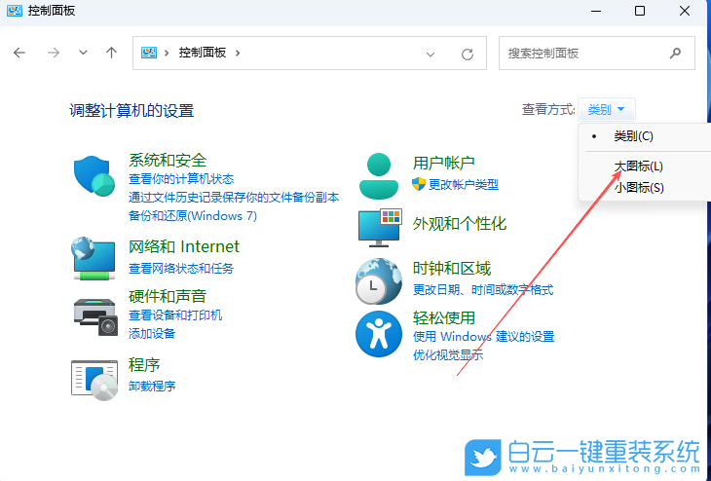Expand the chevron after 控制面板 in breadcrumb
The image size is (711, 481).
tap(238, 53)
